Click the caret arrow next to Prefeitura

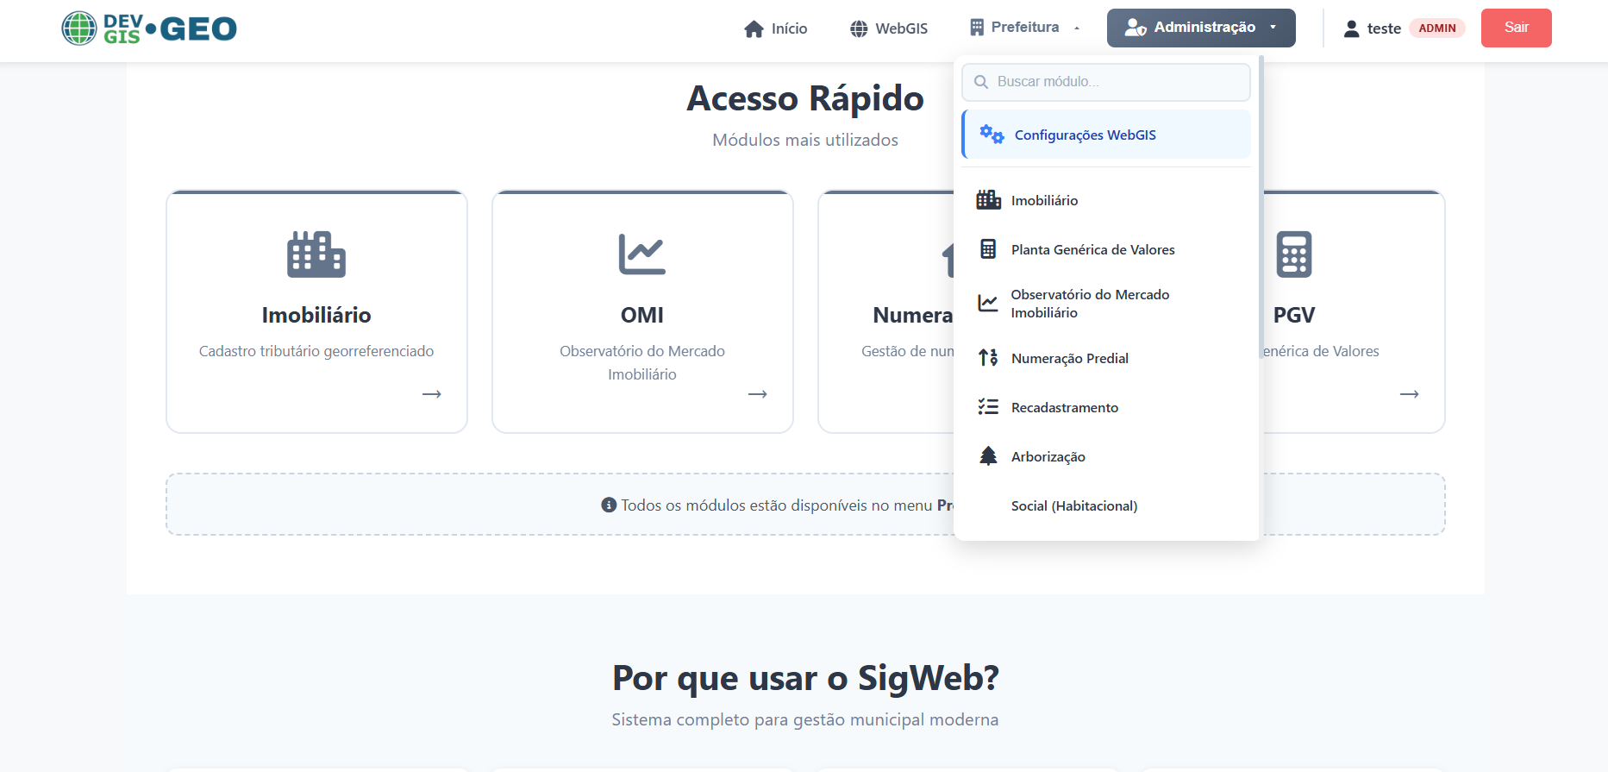click(x=1077, y=28)
